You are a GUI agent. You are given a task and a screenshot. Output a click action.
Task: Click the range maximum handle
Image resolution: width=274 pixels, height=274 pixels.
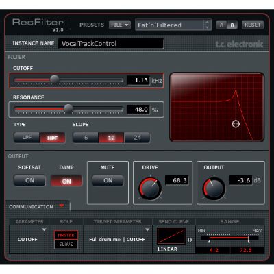coord(249,240)
